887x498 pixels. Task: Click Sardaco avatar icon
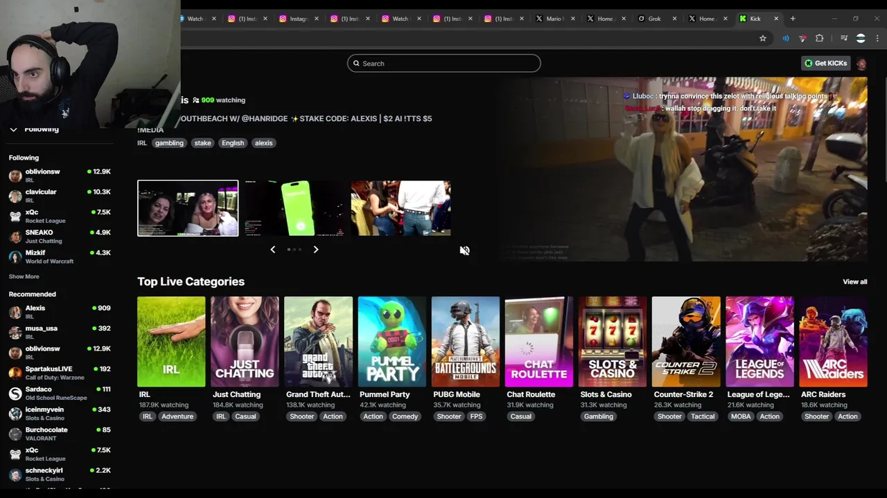[15, 393]
